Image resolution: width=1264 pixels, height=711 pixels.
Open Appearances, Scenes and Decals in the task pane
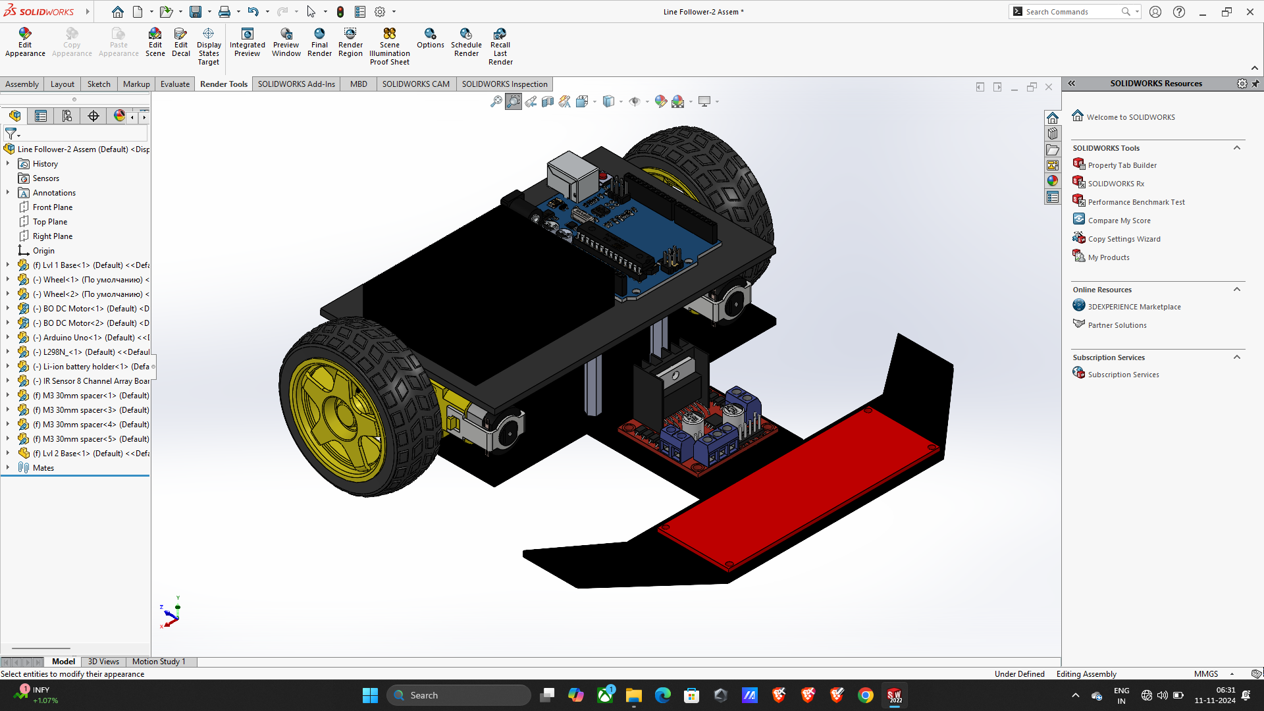point(1052,181)
